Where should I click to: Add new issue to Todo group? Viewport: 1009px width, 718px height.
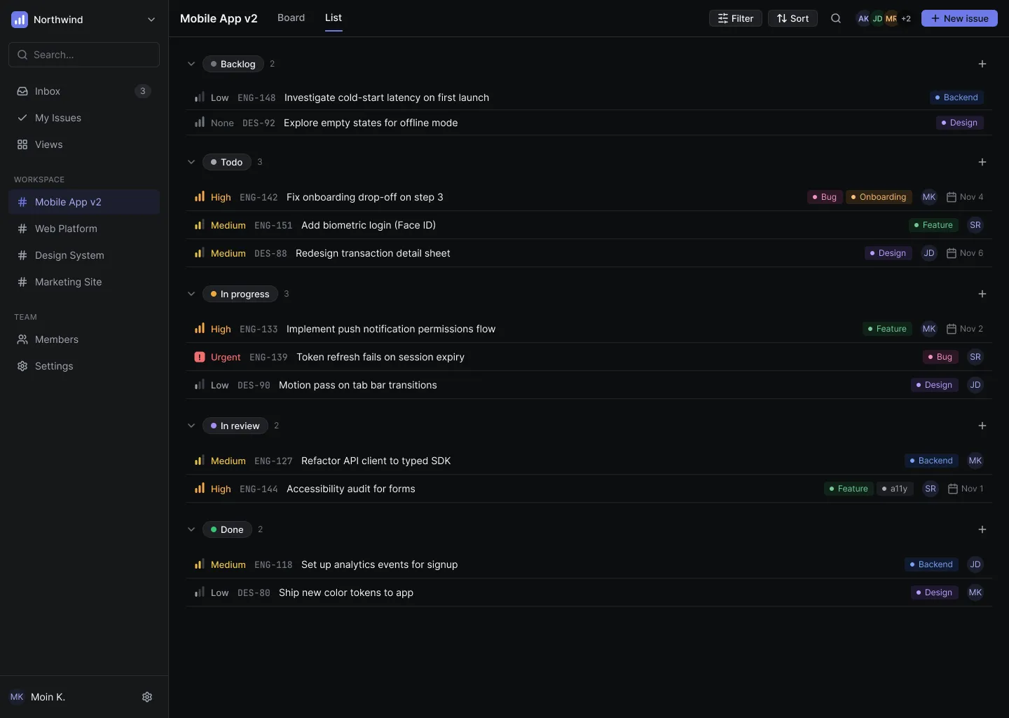982,162
